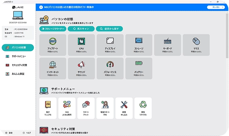The width and height of the screenshot is (229, 136).
Task: Click the OS Windows 11 value
Action: 20,37
